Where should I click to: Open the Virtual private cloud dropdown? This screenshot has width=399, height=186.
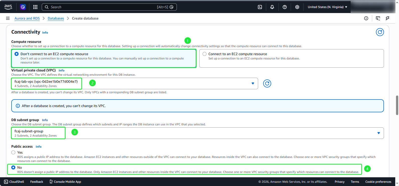tap(135, 83)
